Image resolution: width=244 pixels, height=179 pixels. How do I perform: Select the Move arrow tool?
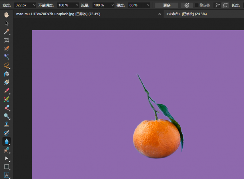coord(6,23)
